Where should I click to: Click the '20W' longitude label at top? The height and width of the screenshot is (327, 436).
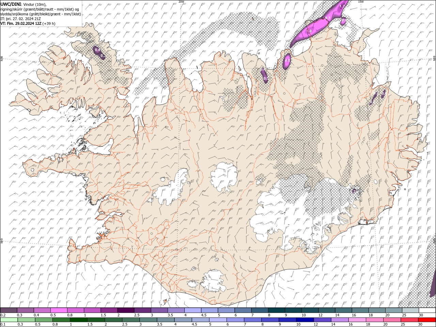(182, 2)
